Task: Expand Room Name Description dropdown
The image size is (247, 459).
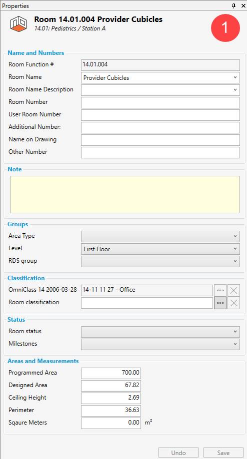Action: click(160, 90)
